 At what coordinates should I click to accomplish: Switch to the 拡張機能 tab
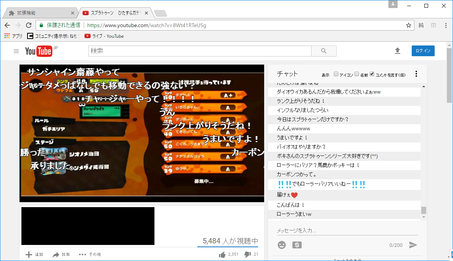(40, 13)
